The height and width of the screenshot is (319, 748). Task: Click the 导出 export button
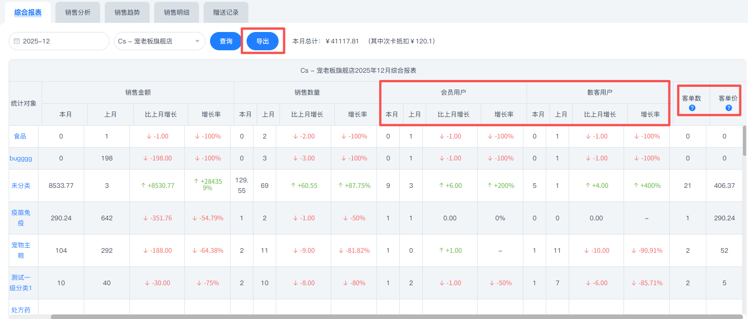[x=263, y=41]
